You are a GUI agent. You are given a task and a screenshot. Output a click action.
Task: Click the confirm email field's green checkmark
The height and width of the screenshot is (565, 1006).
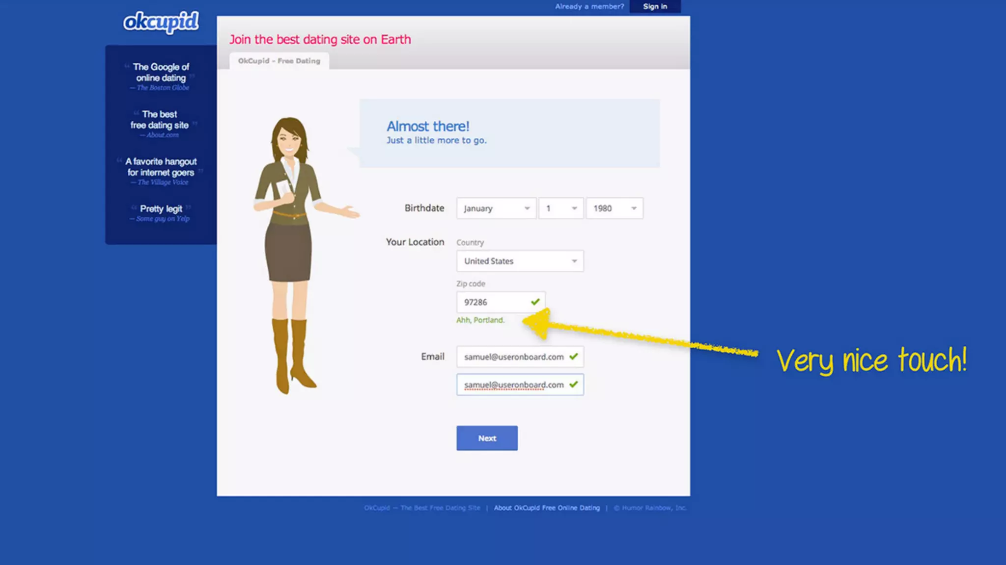point(573,385)
